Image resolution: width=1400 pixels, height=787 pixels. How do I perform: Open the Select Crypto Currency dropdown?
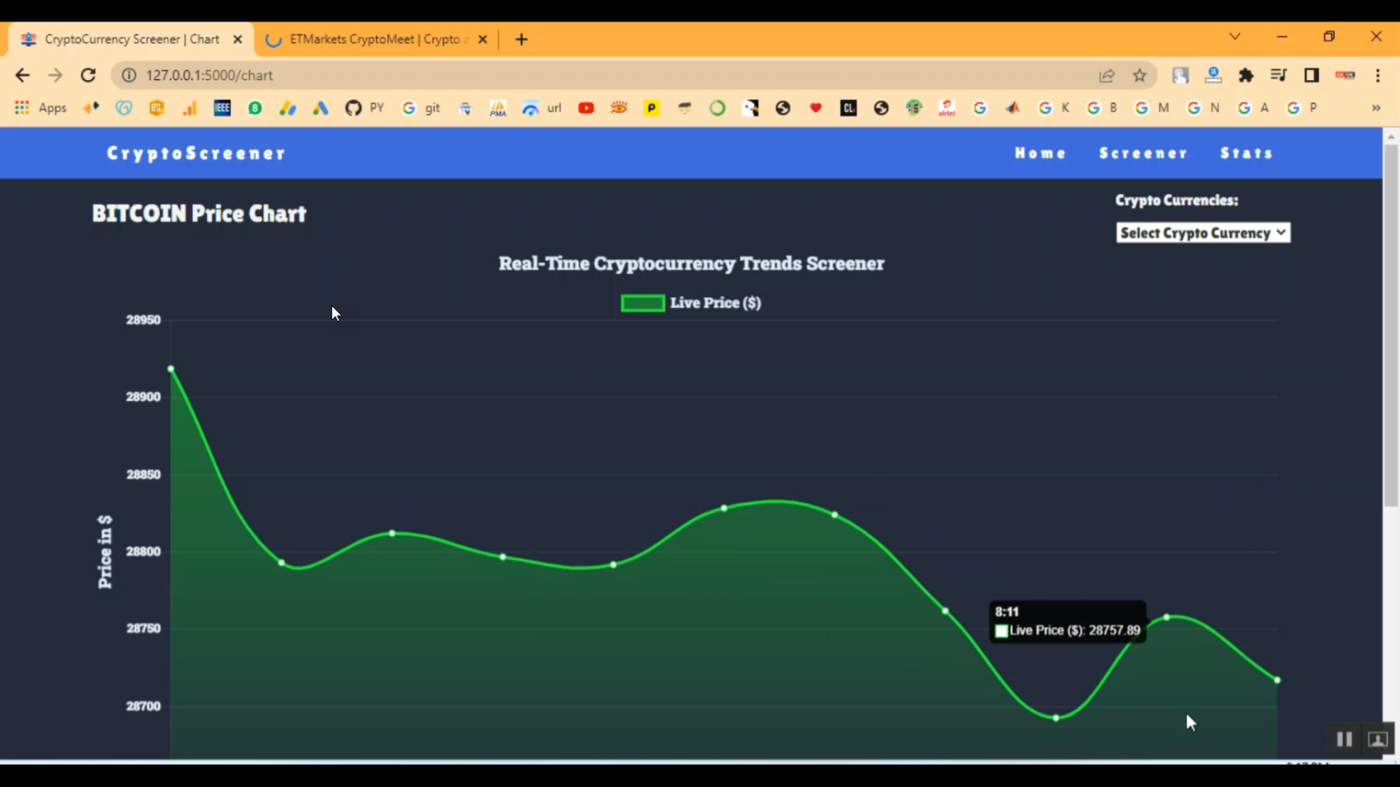pos(1202,233)
